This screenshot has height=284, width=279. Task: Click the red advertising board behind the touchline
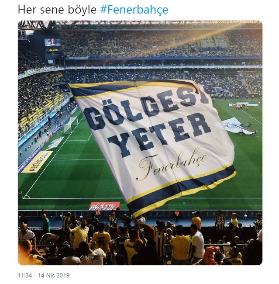point(104,206)
